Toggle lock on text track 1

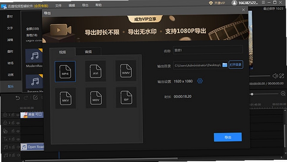13,139
